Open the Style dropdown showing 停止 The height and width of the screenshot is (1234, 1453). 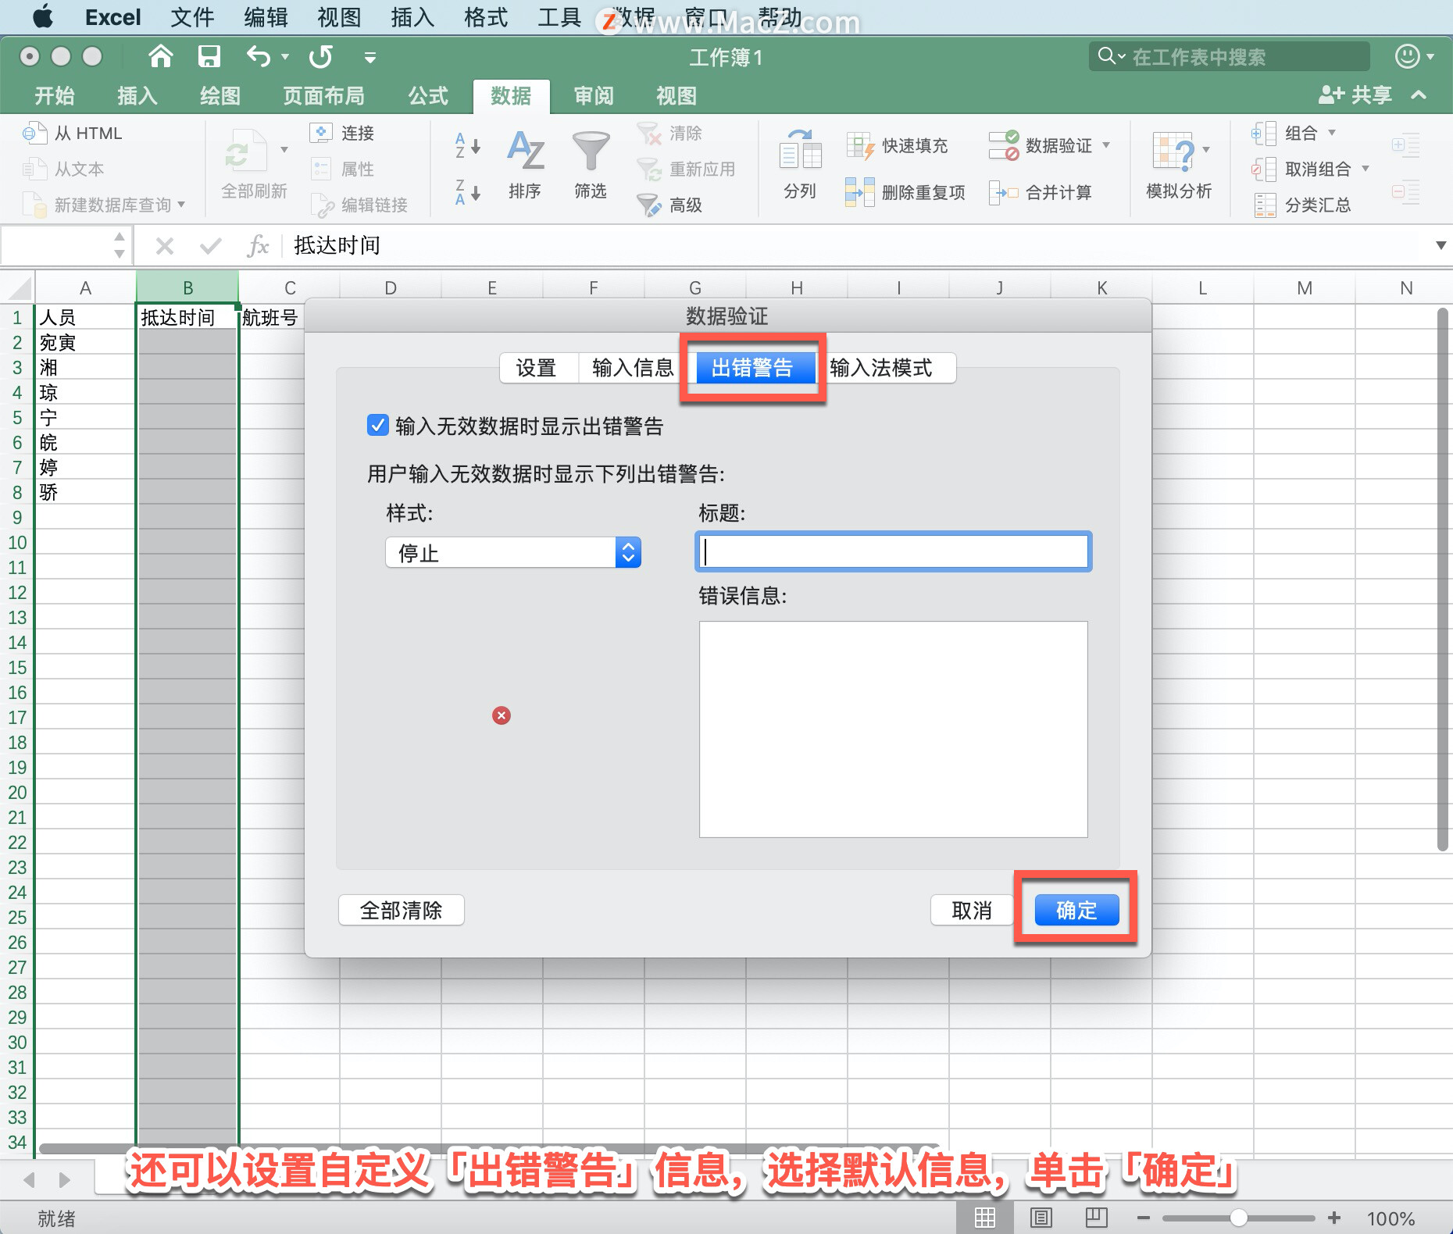(x=513, y=553)
